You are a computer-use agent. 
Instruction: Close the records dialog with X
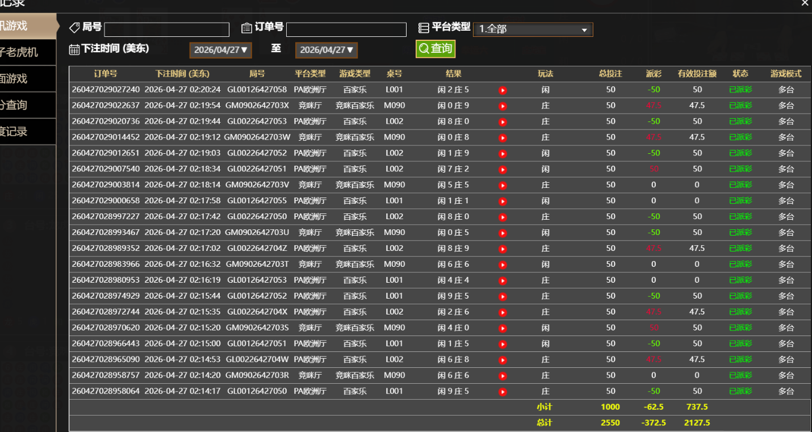(805, 3)
